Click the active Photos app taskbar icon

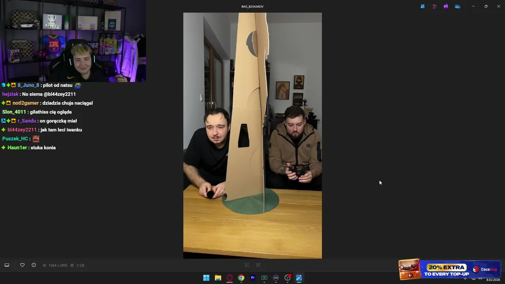(x=299, y=278)
